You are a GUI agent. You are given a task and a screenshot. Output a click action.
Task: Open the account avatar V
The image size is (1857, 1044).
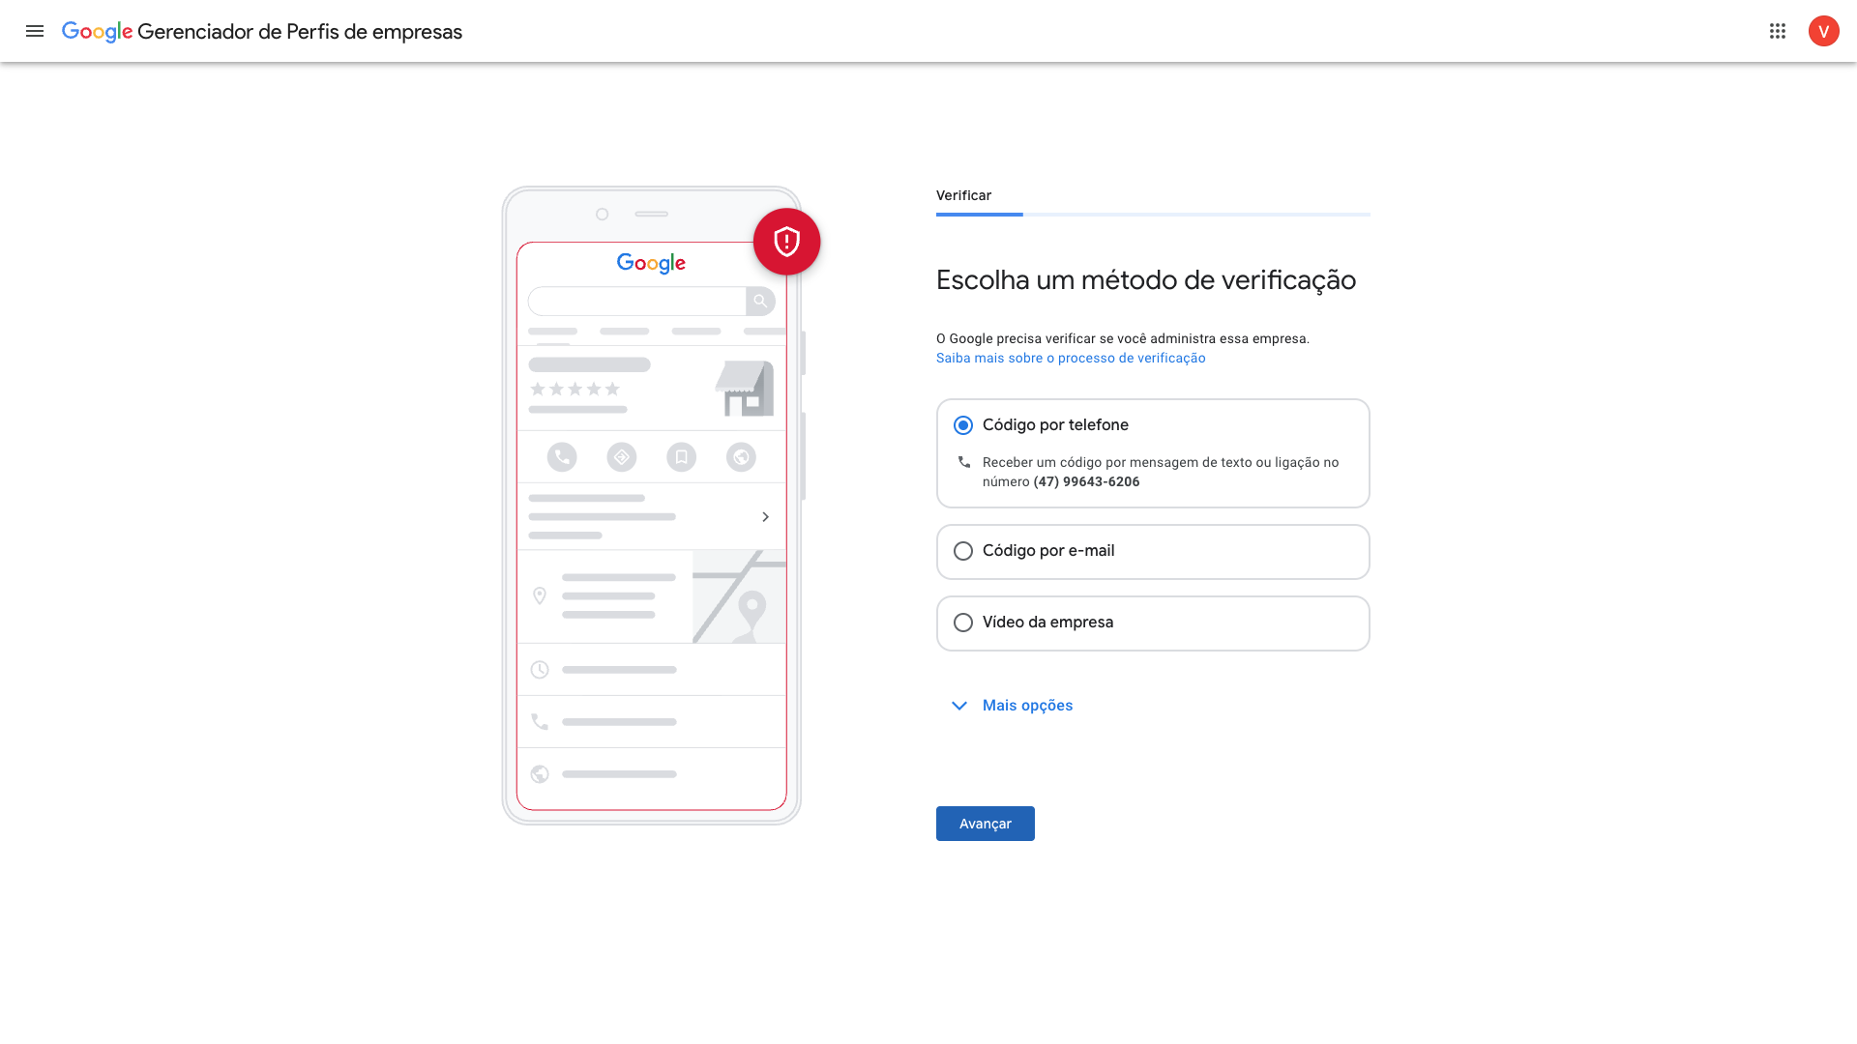[x=1823, y=31]
